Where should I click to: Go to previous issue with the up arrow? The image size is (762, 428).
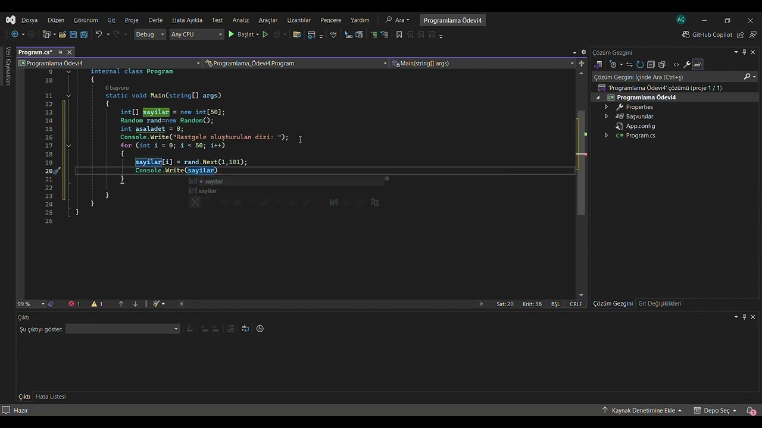point(121,304)
